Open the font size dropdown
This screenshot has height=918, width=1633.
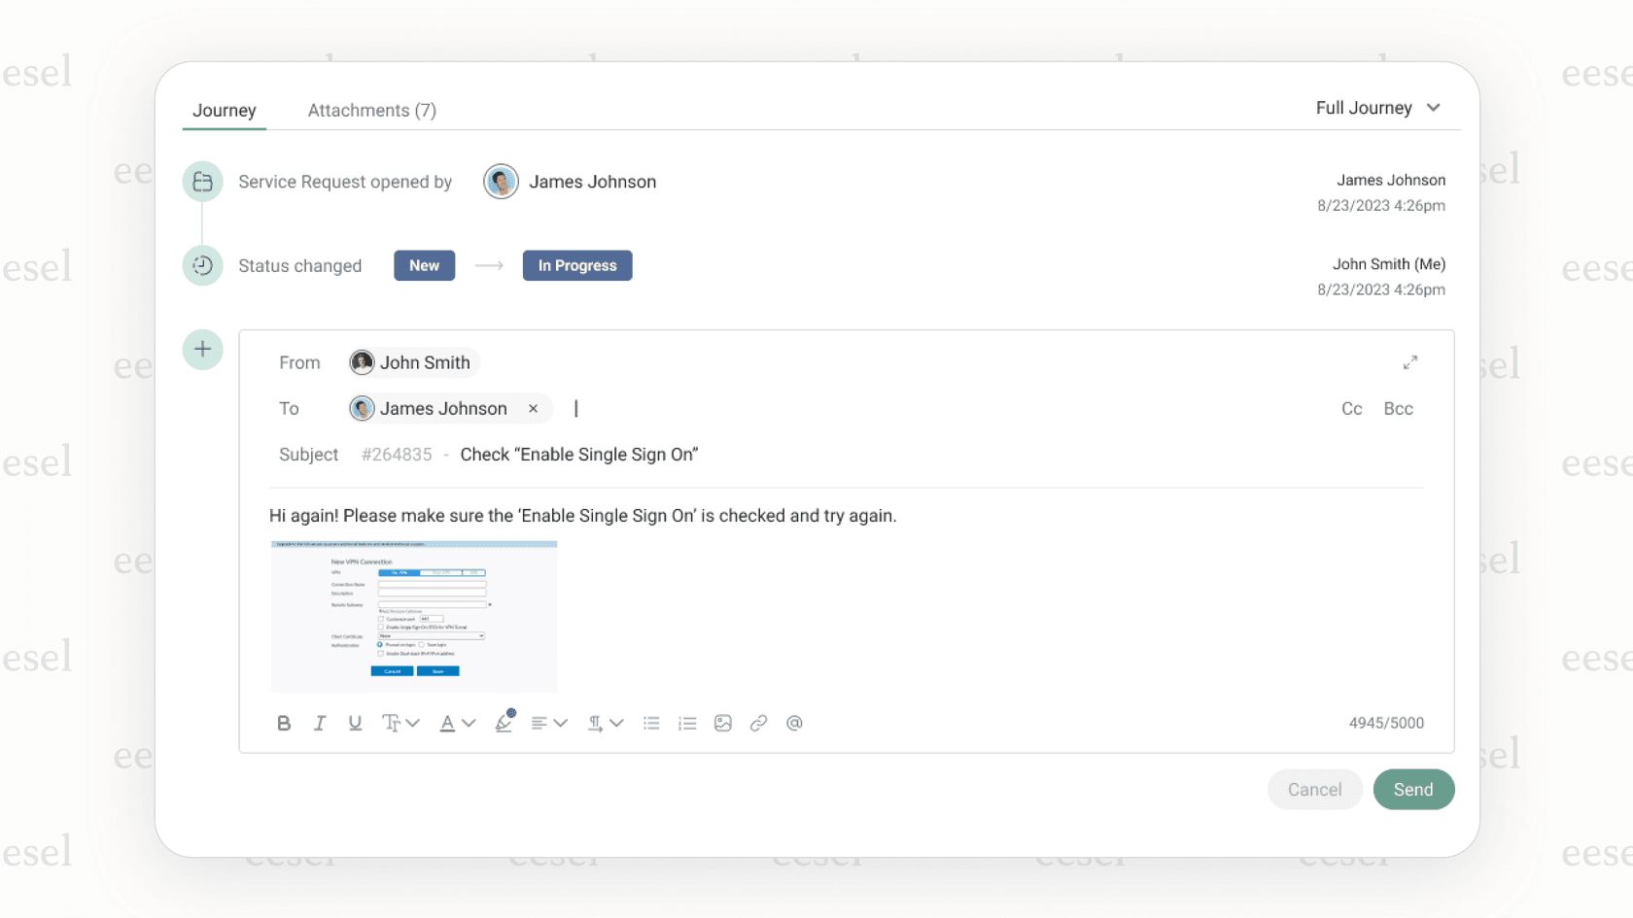tap(400, 723)
